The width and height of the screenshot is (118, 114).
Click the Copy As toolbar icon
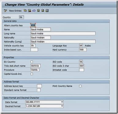25,10
